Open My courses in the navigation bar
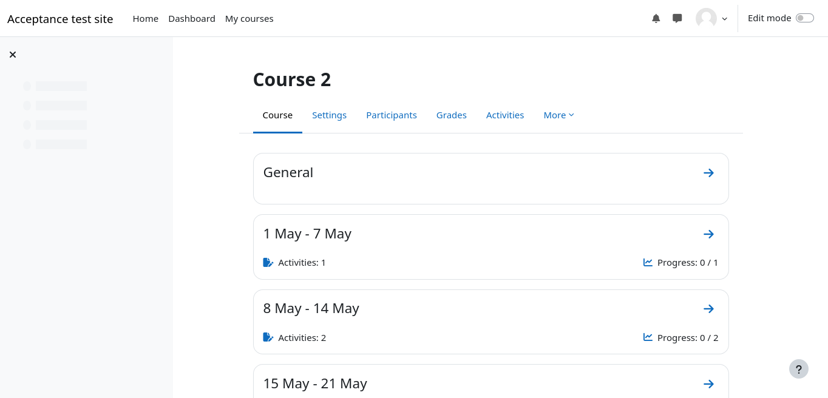 click(249, 19)
